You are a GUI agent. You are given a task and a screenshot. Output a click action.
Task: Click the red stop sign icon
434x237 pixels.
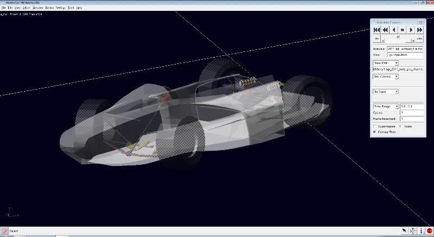[429, 231]
